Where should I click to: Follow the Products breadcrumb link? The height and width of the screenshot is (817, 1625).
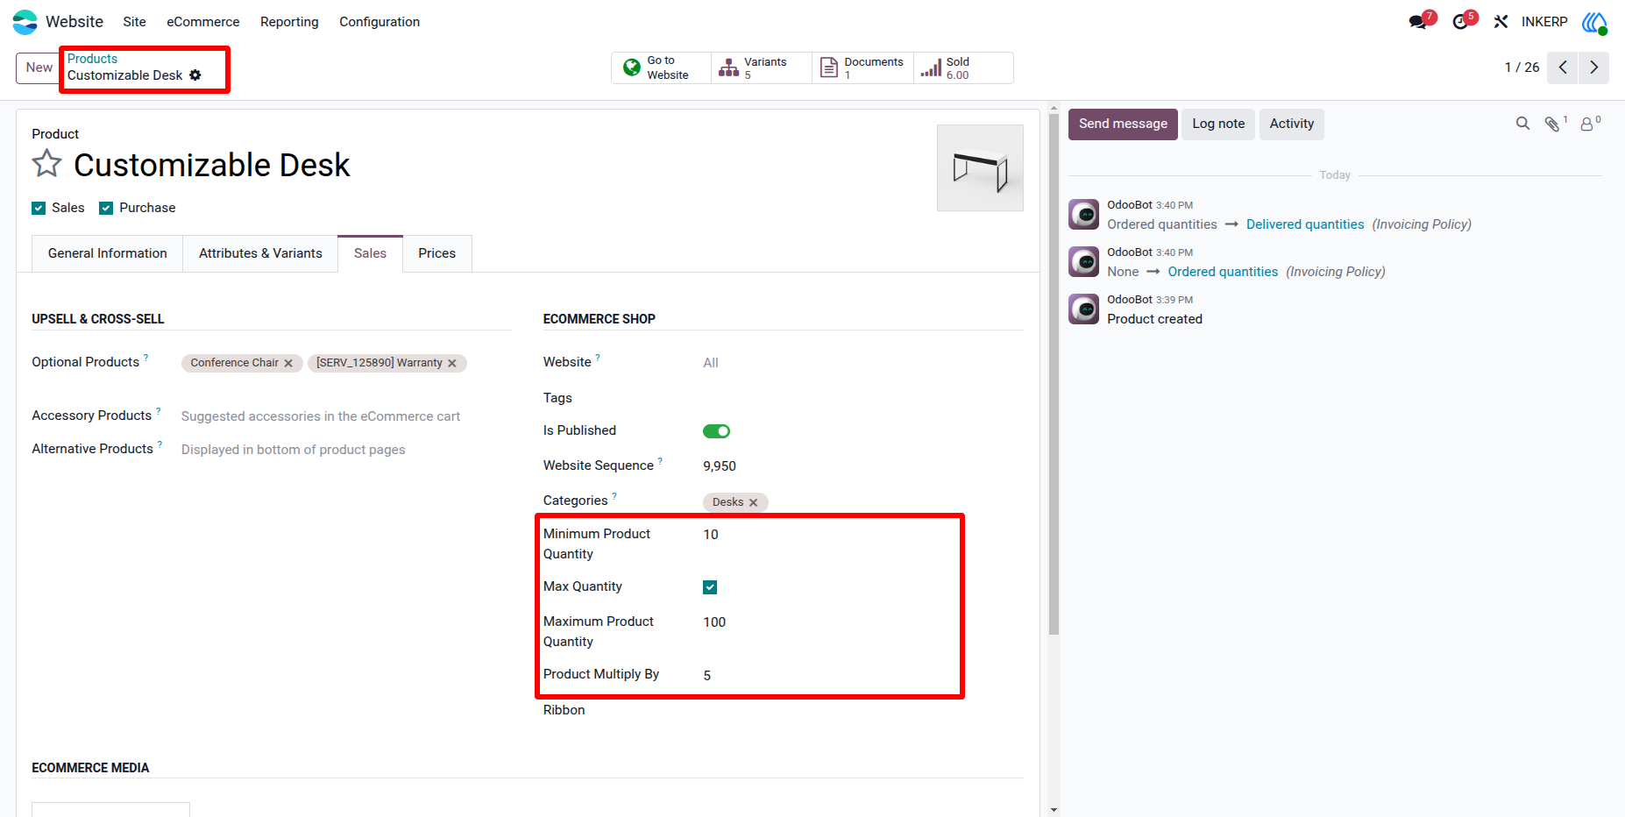point(92,59)
